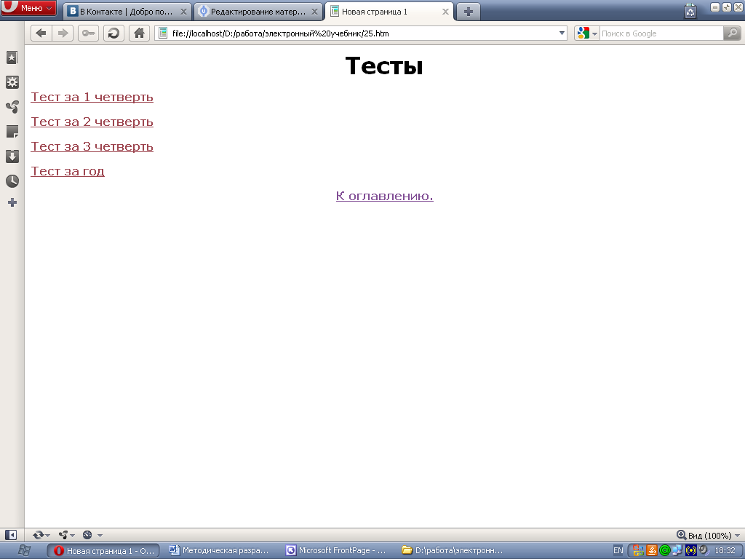Switch to the Редактирование матер... tab
This screenshot has height=559, width=745.
(258, 12)
